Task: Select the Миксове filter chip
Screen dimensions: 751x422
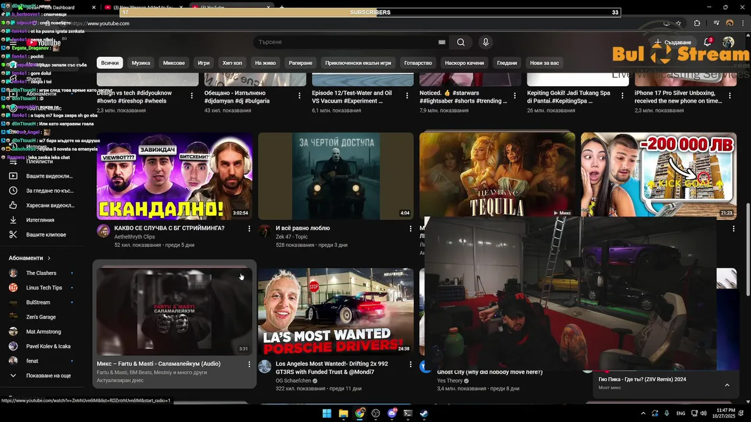Action: (174, 63)
